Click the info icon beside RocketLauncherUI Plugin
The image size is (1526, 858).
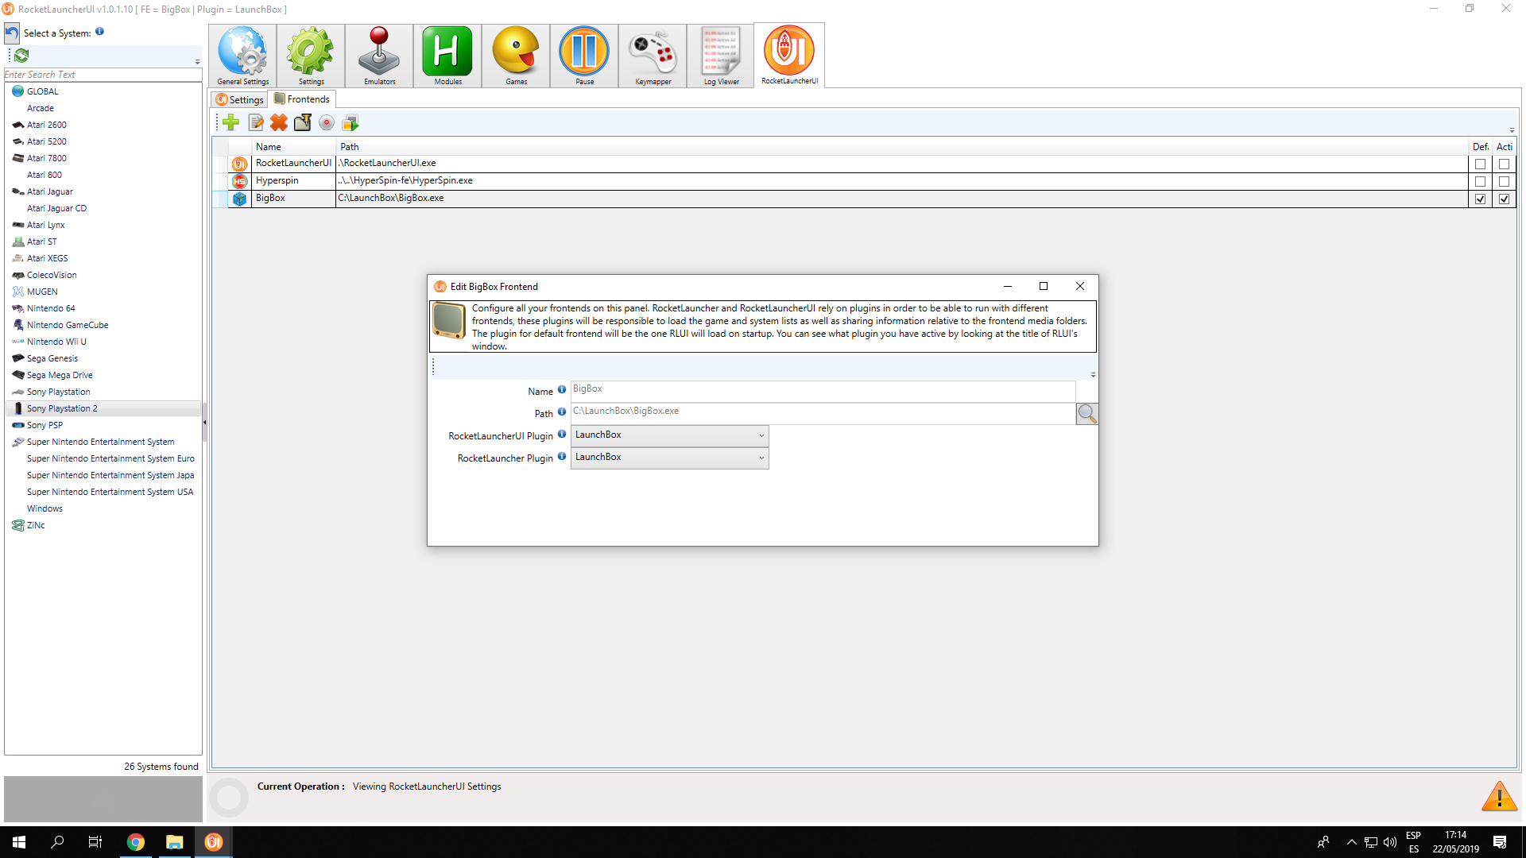[x=562, y=434]
